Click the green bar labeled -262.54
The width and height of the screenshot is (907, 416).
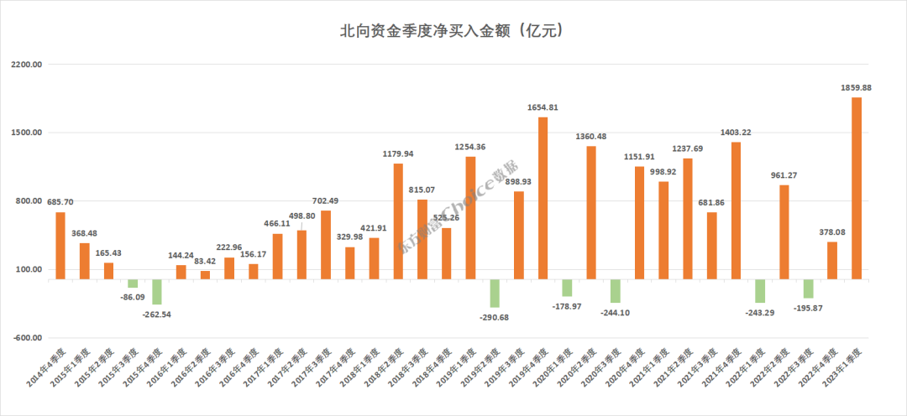pos(157,292)
